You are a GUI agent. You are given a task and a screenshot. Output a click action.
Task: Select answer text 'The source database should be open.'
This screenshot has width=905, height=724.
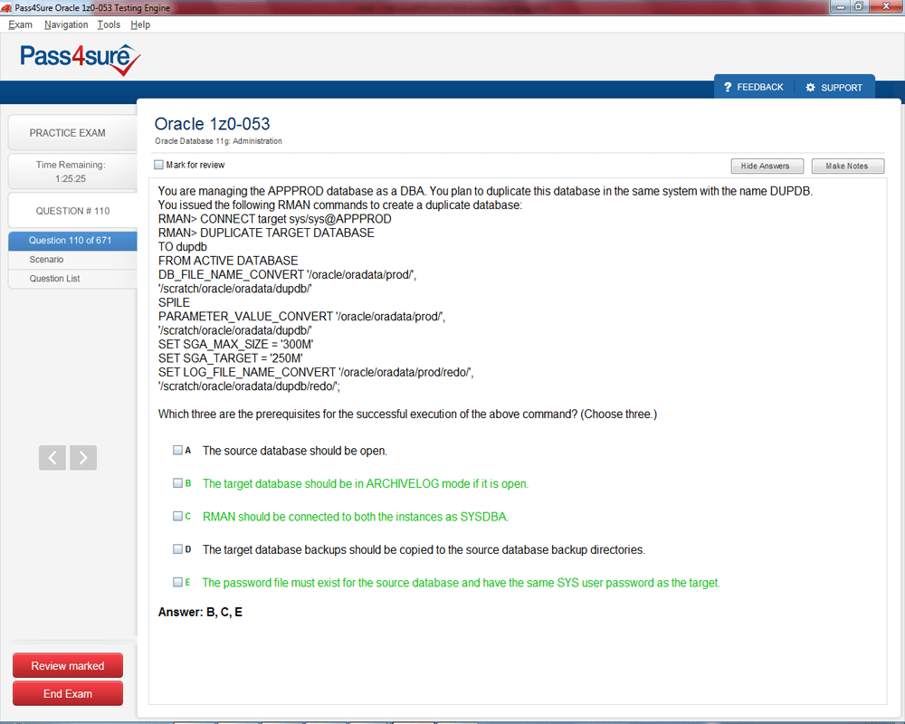coord(294,451)
